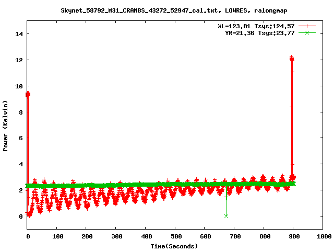
Task: Click the y-axis tick label 12
Action: pos(19,60)
